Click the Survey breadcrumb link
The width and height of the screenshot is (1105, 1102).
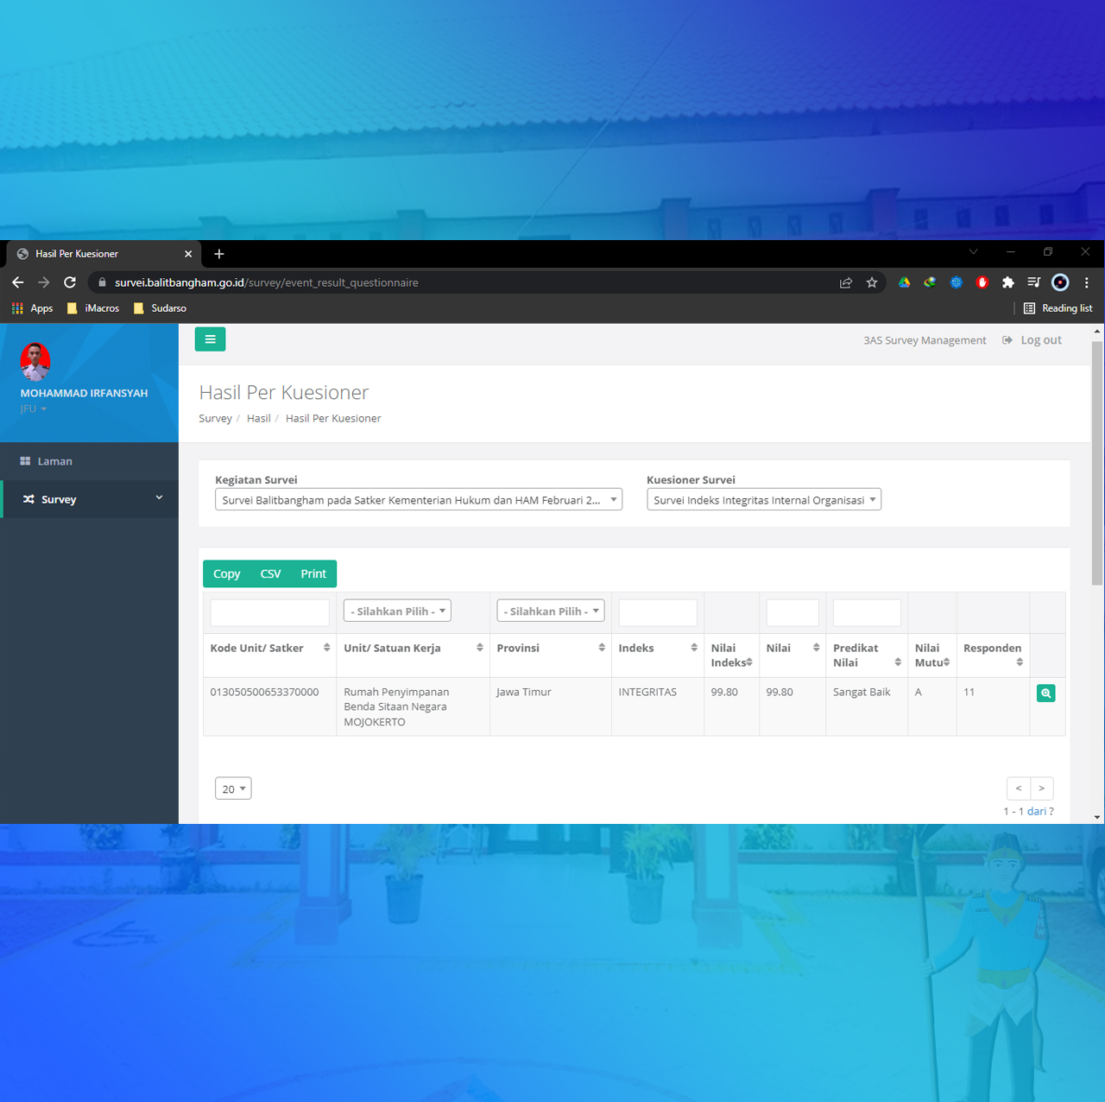pos(215,418)
